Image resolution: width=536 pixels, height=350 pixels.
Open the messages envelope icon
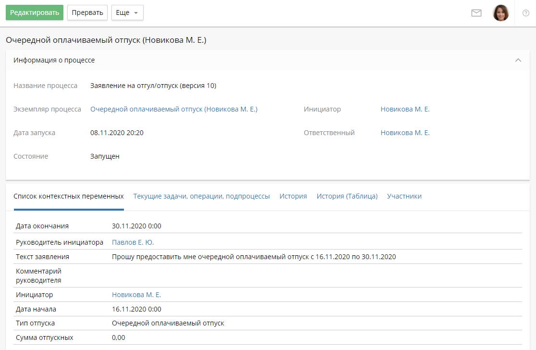coord(476,12)
